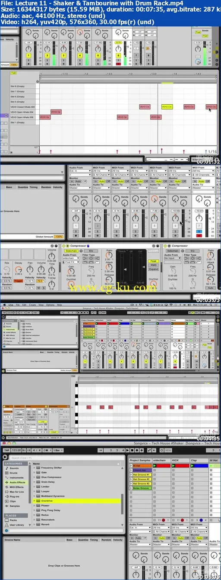221x580 pixels.
Task: Activate grey track 6 button near -18.69
Action: [x=175, y=226]
